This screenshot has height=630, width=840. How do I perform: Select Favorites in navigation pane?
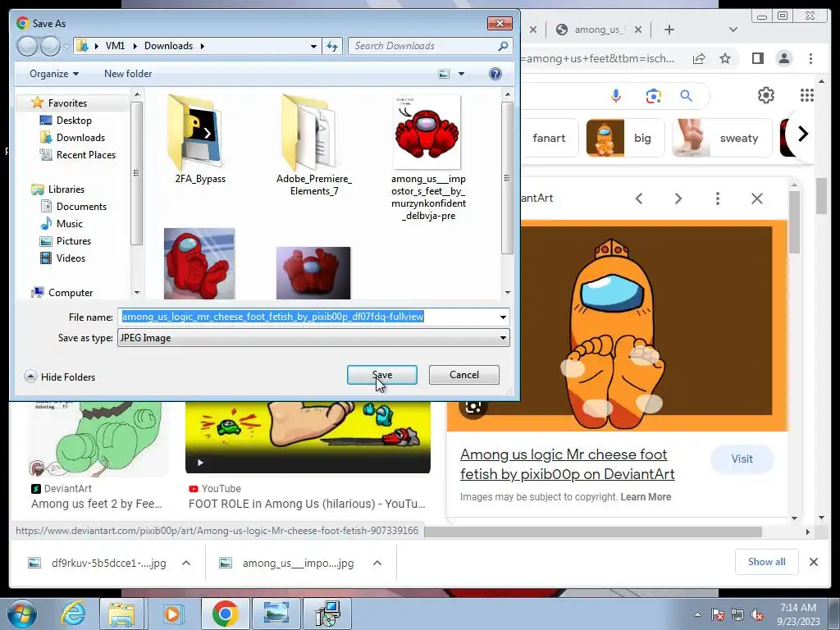coord(67,103)
